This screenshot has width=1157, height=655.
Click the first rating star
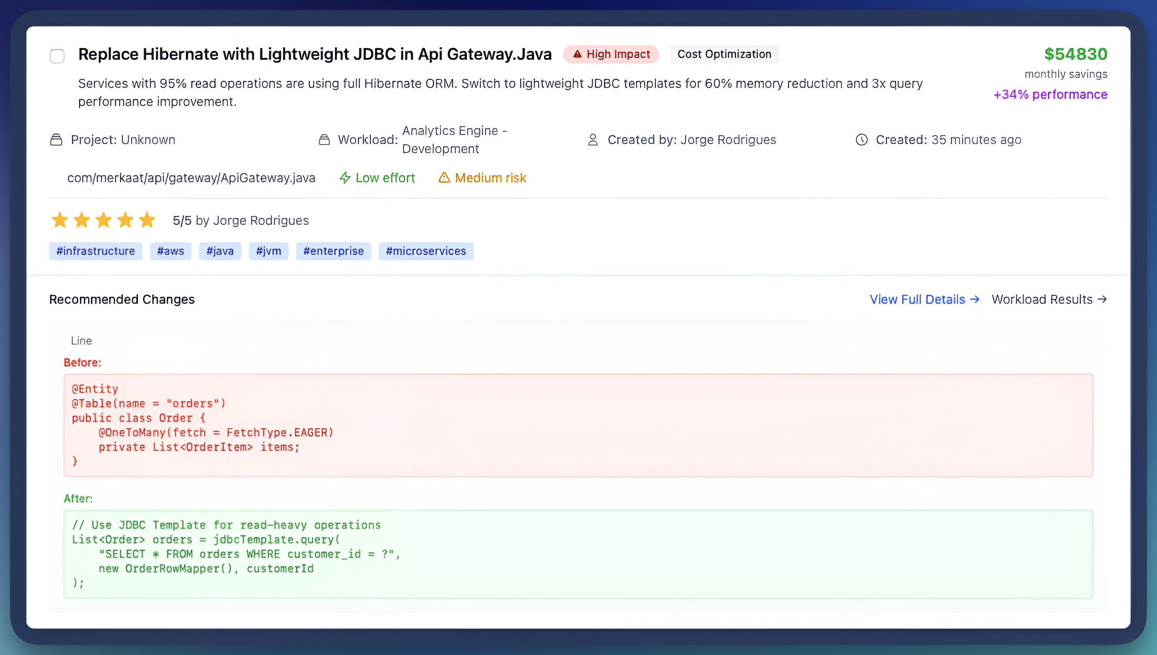click(60, 220)
